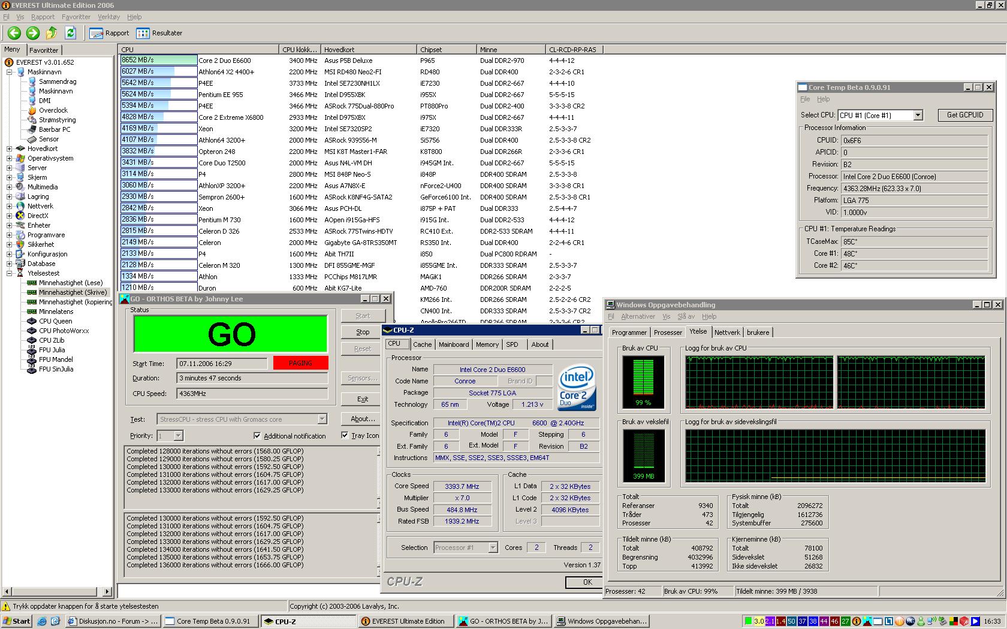The width and height of the screenshot is (1007, 629).
Task: Select CPU PhotoWorxx benchmark
Action: click(x=64, y=331)
